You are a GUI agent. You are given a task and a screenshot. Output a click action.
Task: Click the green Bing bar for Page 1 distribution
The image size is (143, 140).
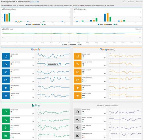9,17
